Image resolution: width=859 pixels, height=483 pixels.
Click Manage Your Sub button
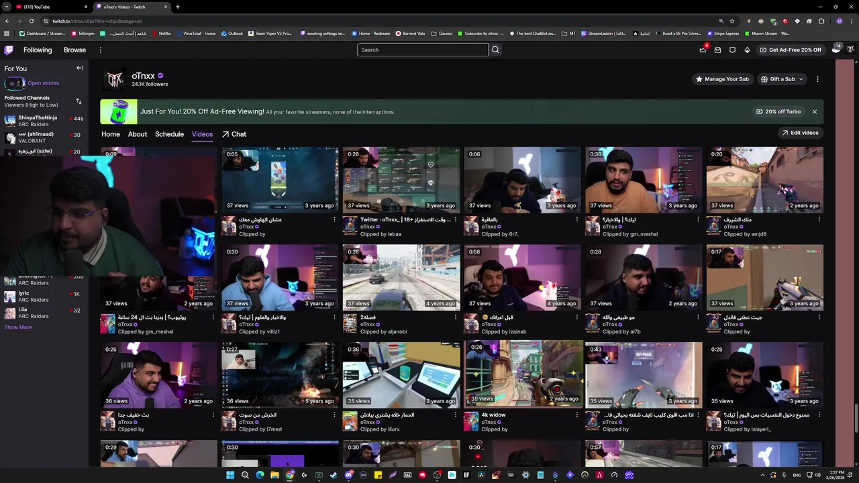(722, 79)
